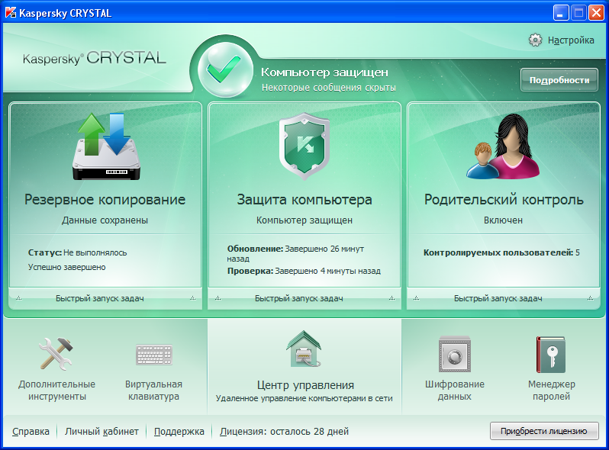Close the Kaspersky CRYSTAL window
The height and width of the screenshot is (450, 609).
[x=596, y=13]
